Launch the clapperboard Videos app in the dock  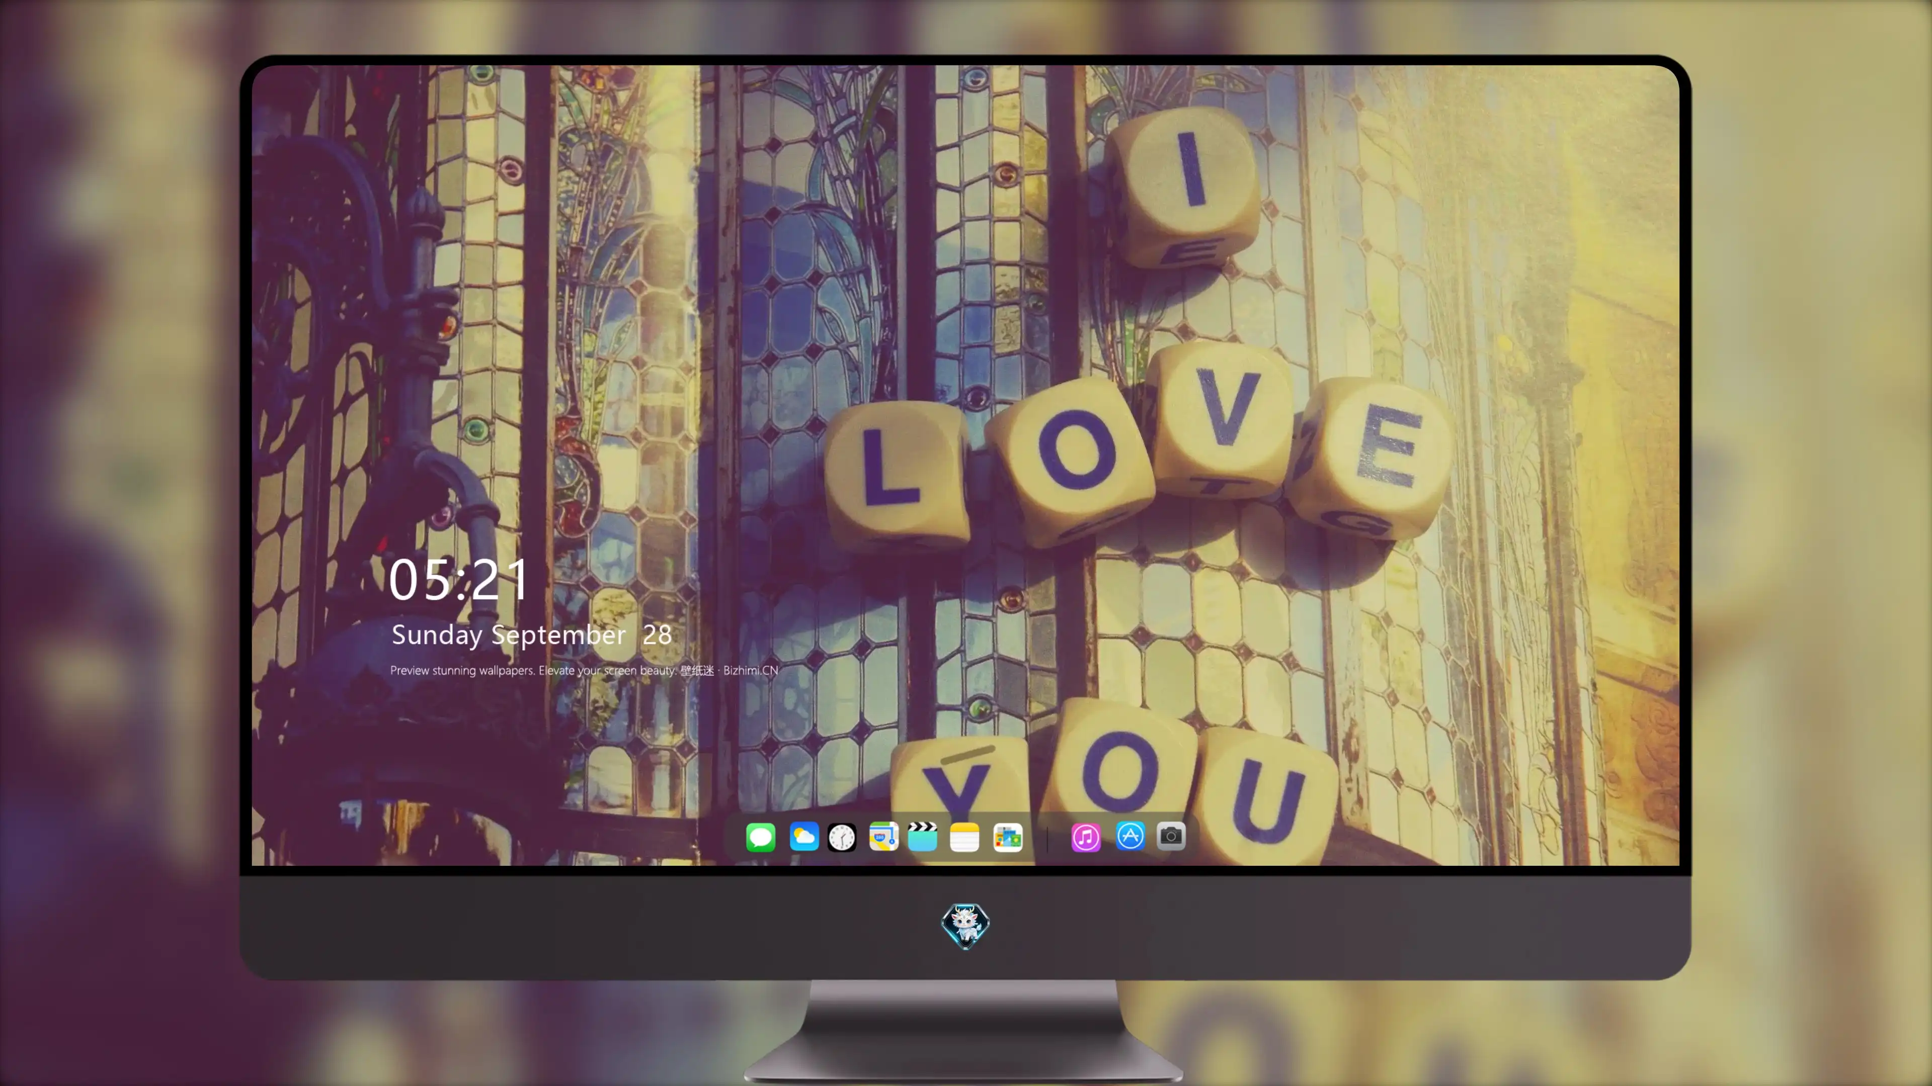click(923, 837)
